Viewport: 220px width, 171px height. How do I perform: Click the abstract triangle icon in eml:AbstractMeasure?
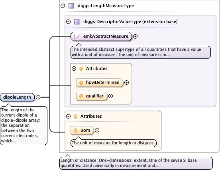[77, 37]
